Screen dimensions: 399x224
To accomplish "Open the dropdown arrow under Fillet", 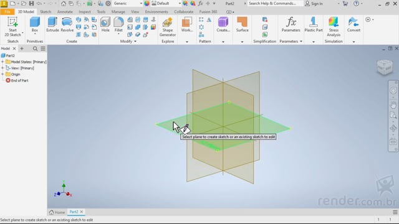I will click(x=118, y=34).
